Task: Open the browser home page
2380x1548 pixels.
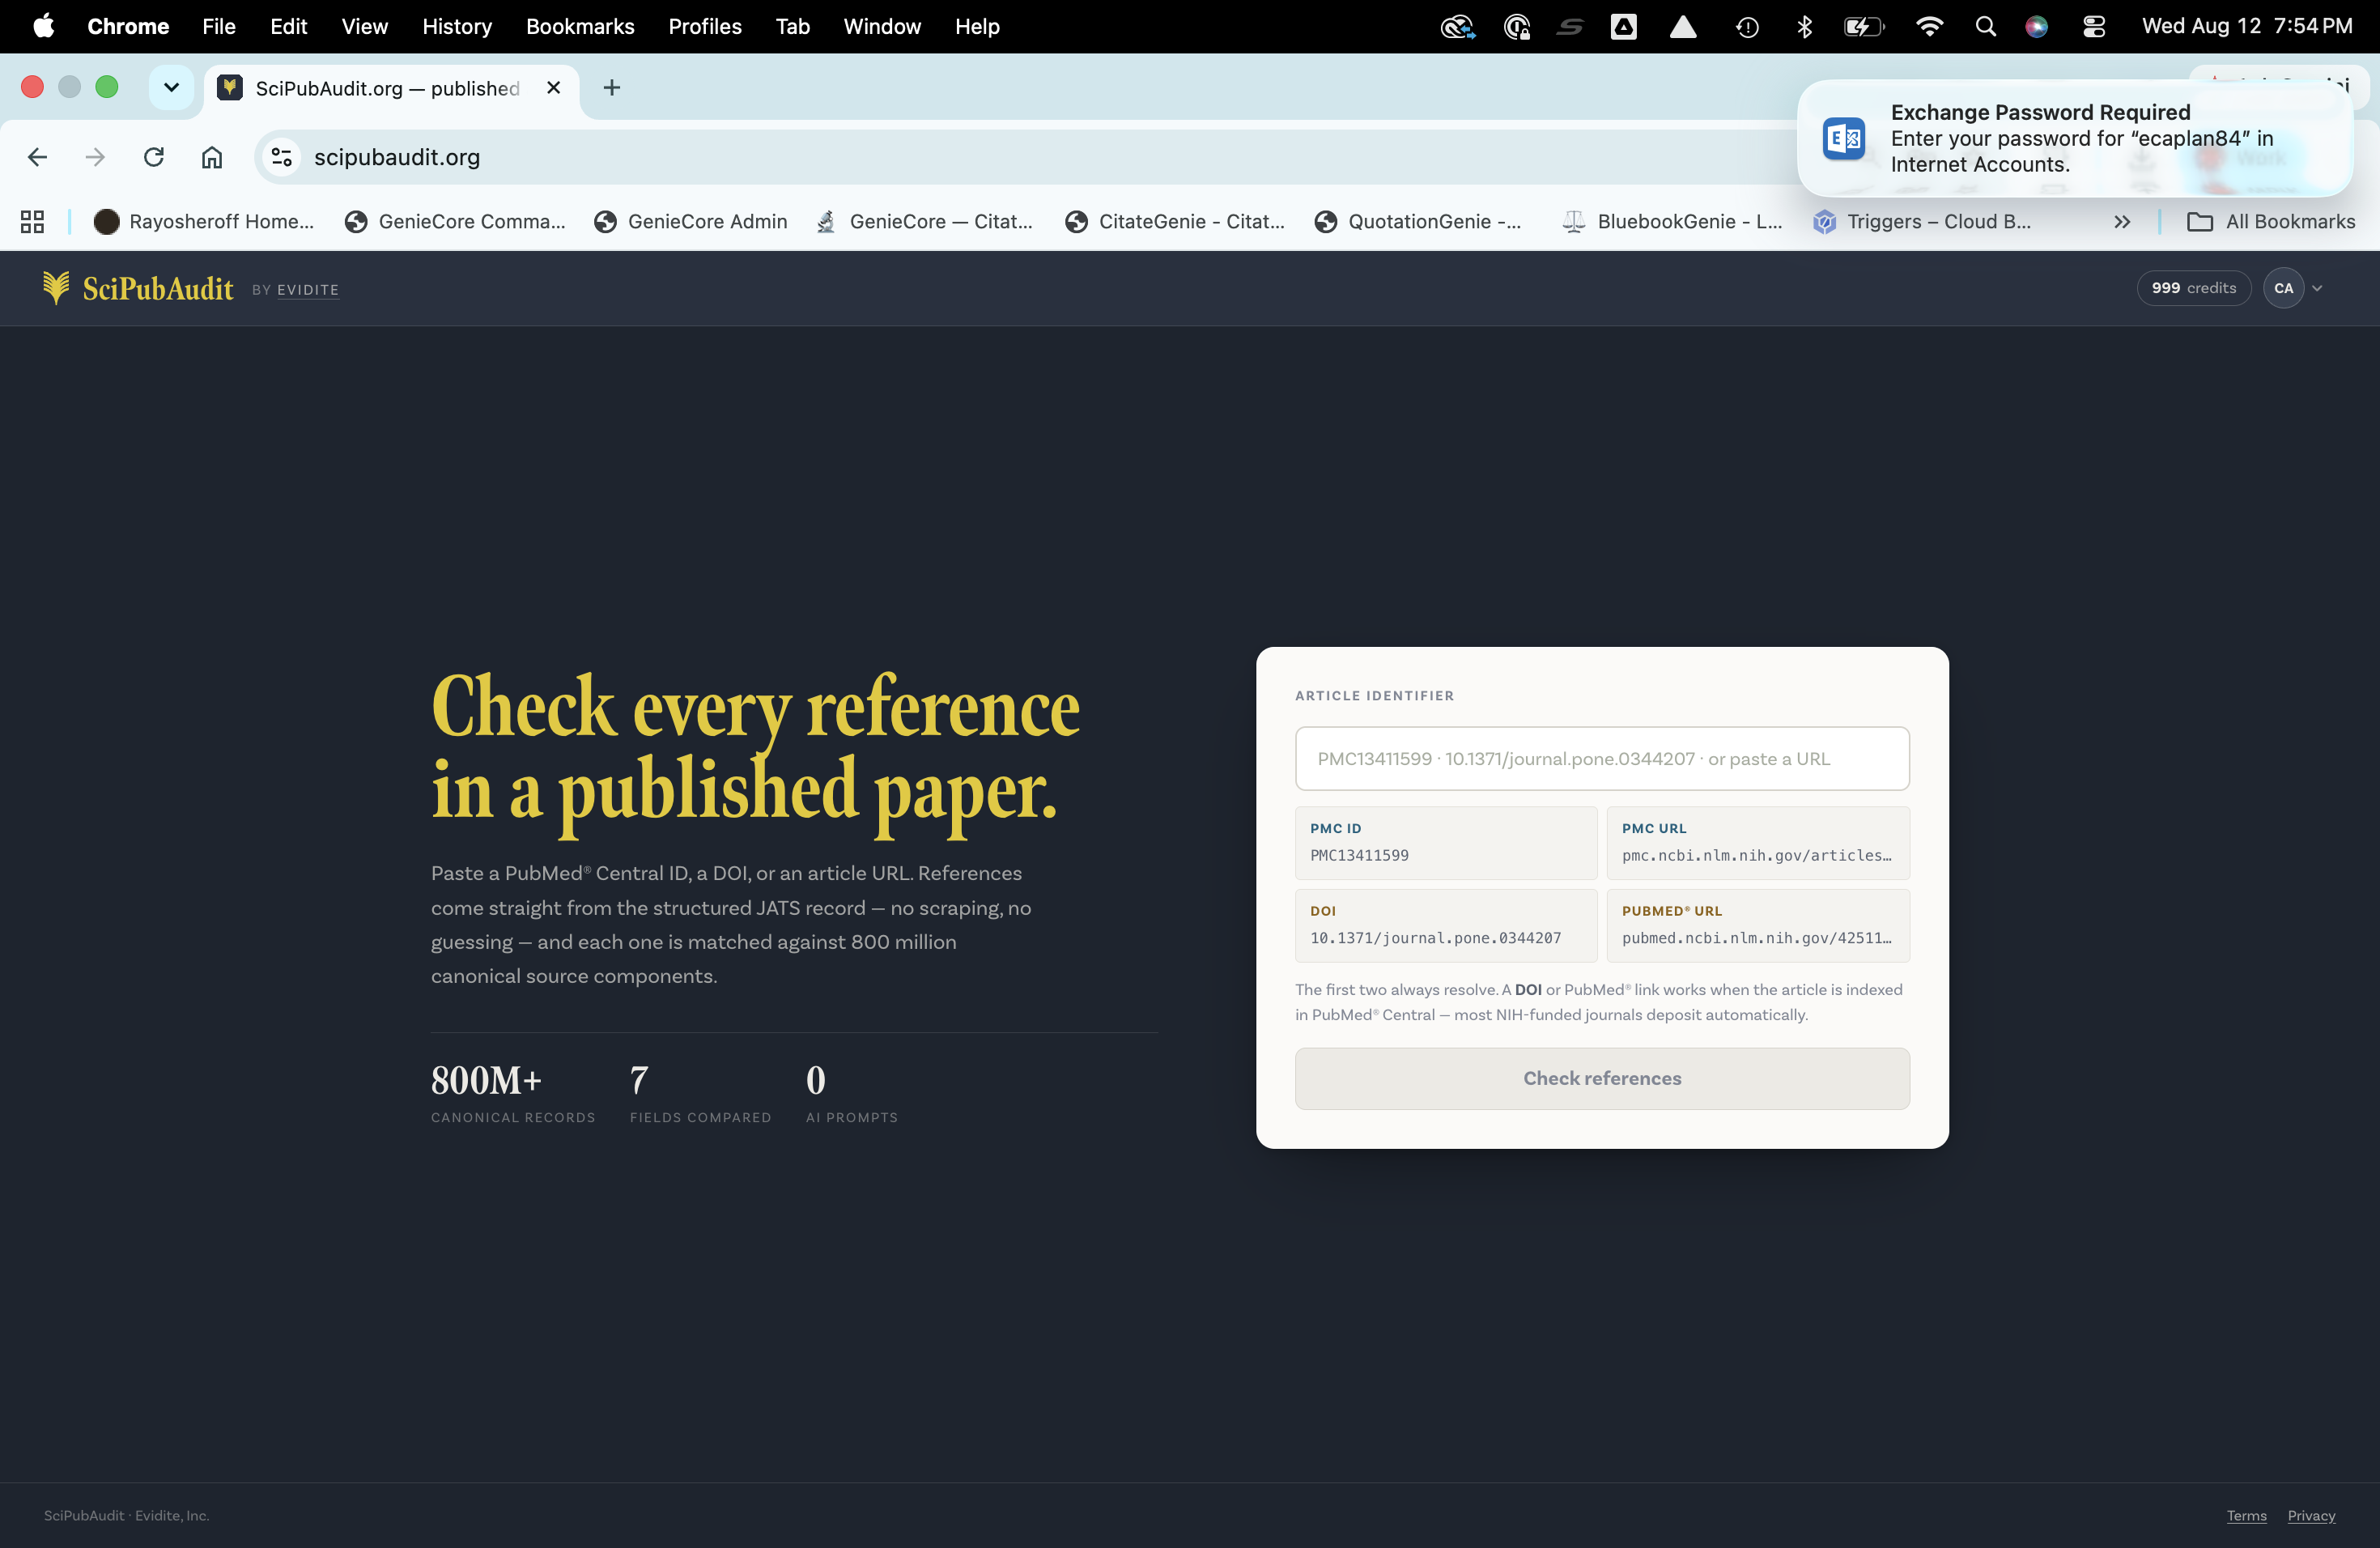Action: 212,157
